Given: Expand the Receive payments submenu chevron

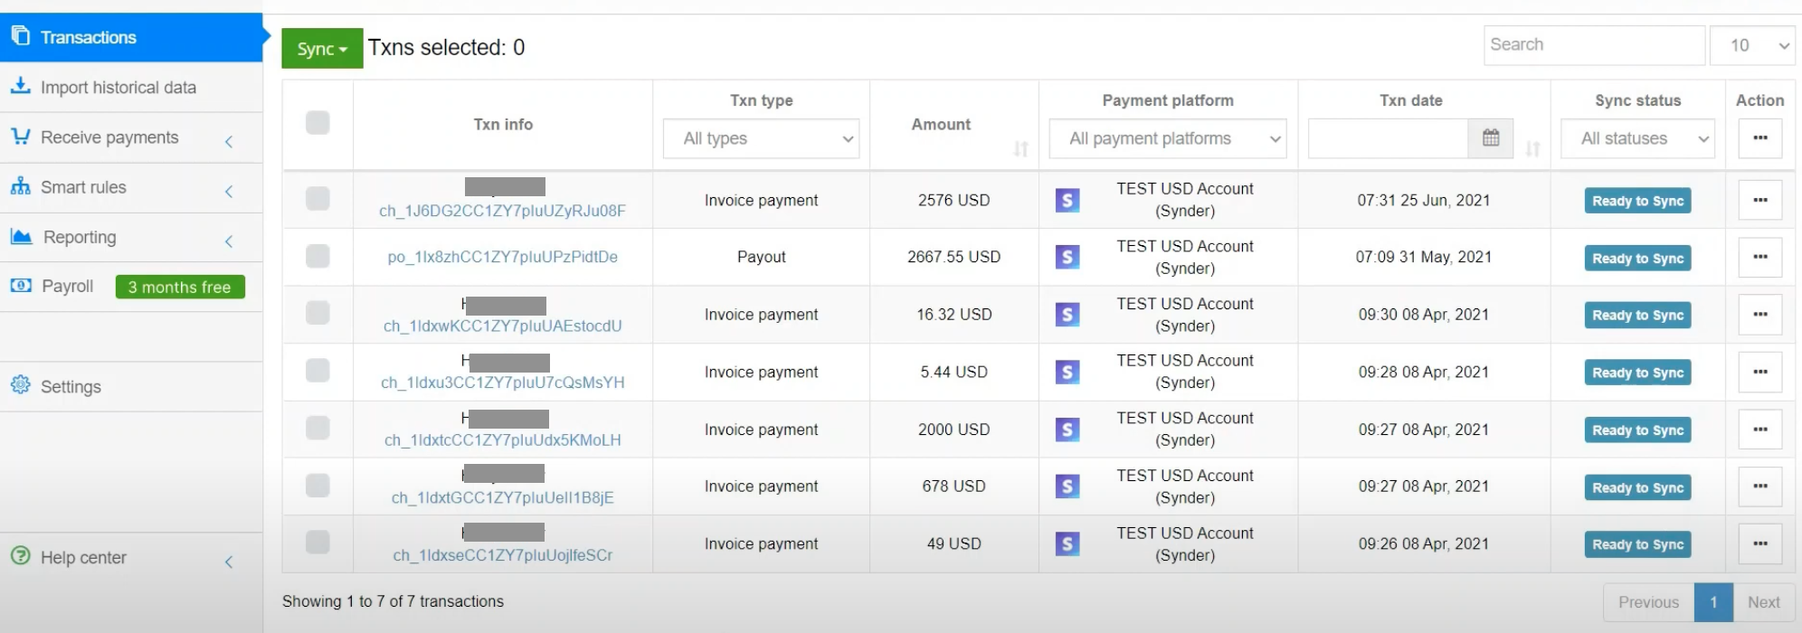Looking at the screenshot, I should [x=229, y=141].
